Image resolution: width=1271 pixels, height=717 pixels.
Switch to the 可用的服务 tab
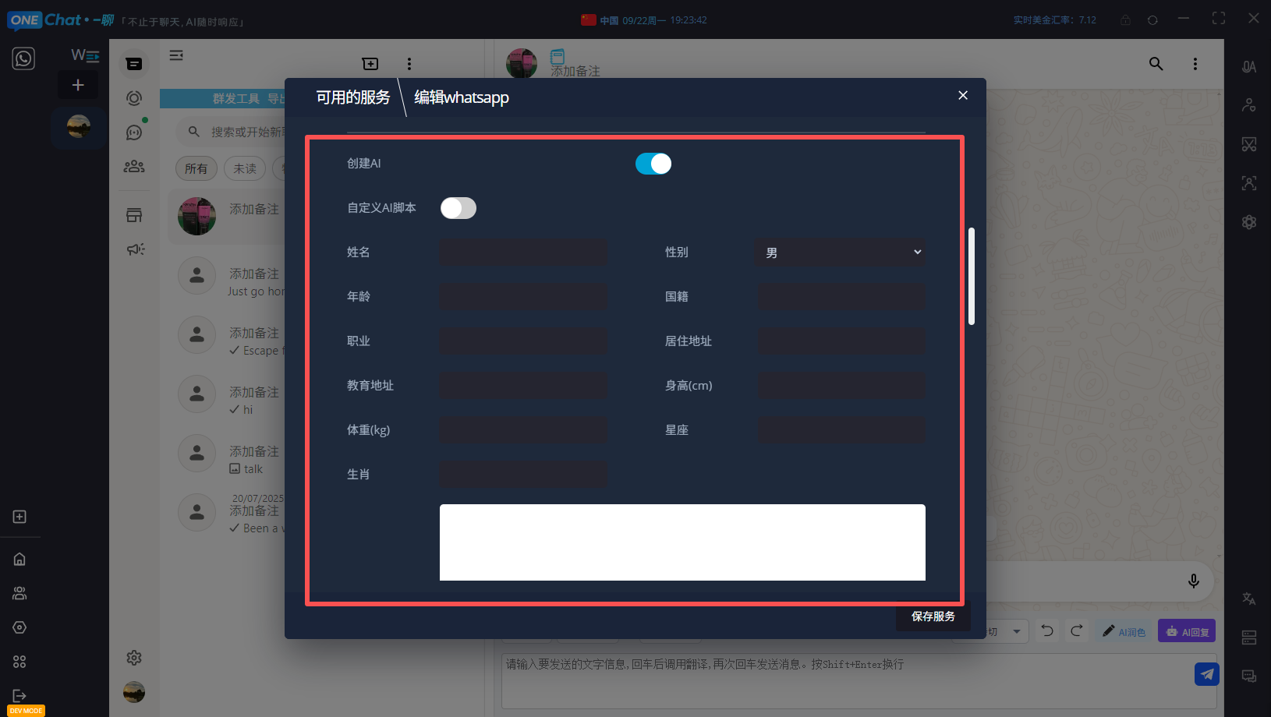pyautogui.click(x=352, y=97)
